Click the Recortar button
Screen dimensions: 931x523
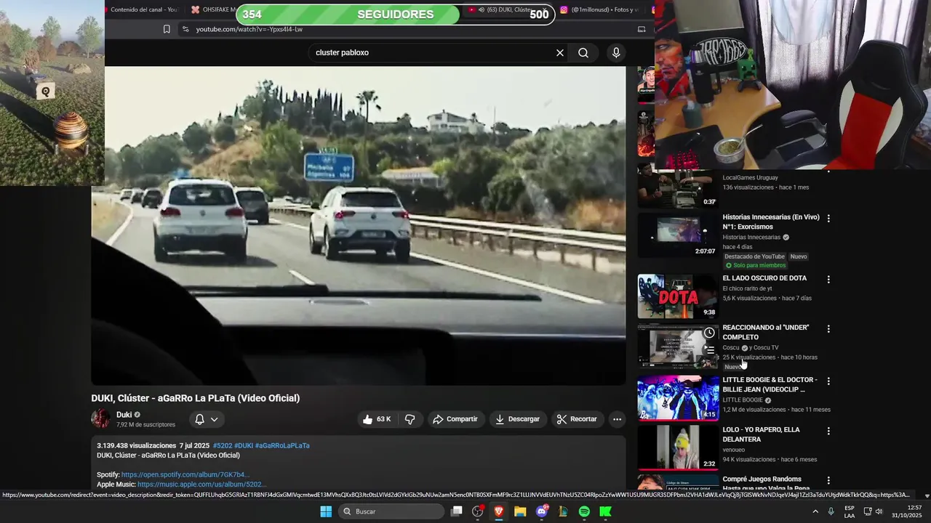pyautogui.click(x=577, y=419)
